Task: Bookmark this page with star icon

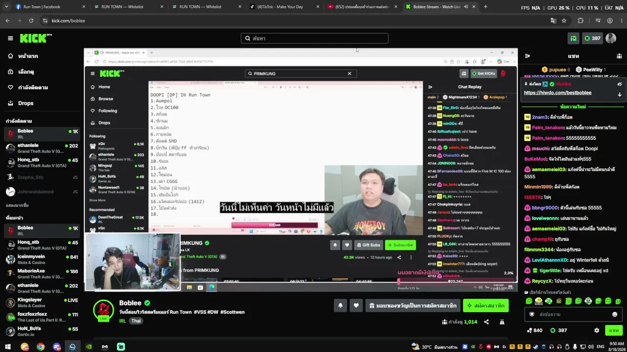Action: (564, 21)
